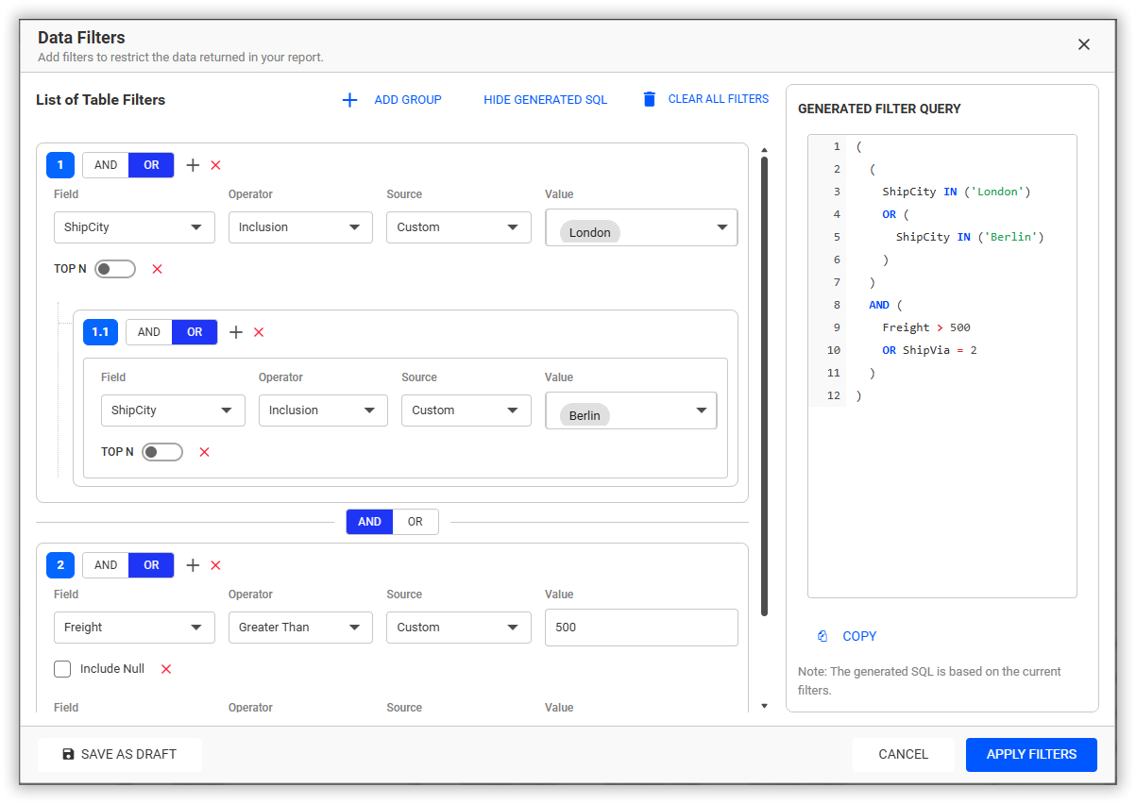
Task: Switch between-group connector to OR
Action: pos(415,522)
